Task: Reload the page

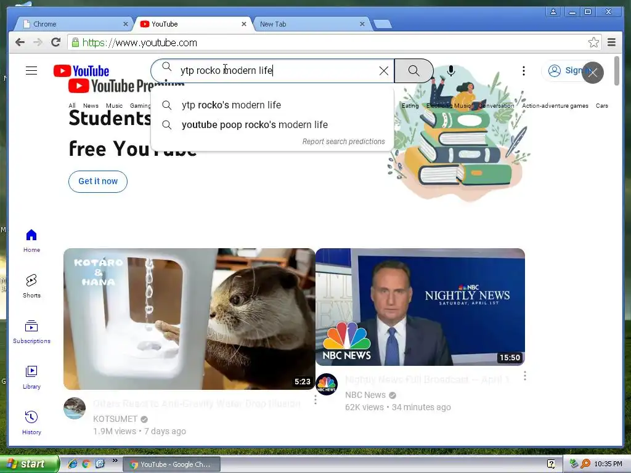Action: pos(56,42)
